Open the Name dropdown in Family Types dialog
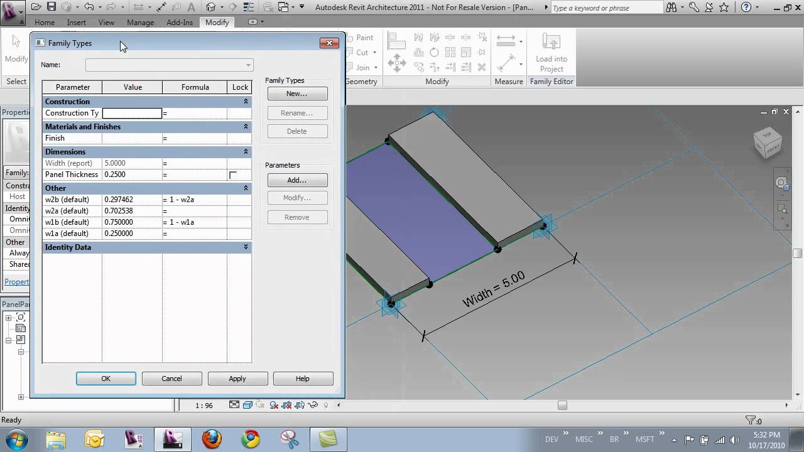The height and width of the screenshot is (452, 804). [x=248, y=65]
